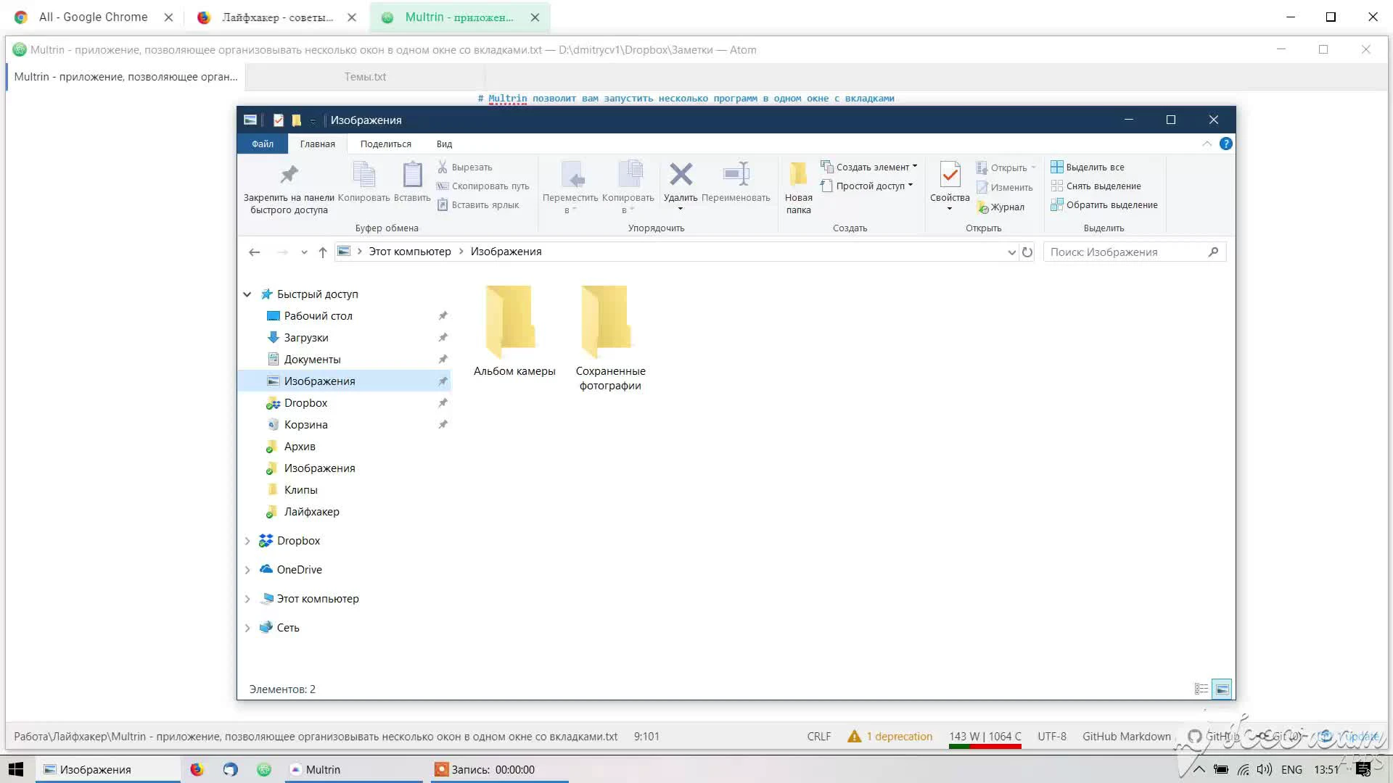Click Этот компьютер breadcrumb
1393x783 pixels.
pyautogui.click(x=410, y=252)
